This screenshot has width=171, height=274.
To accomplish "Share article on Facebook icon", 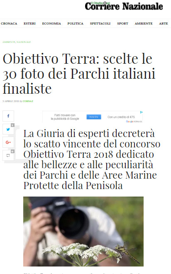I will tap(8, 116).
